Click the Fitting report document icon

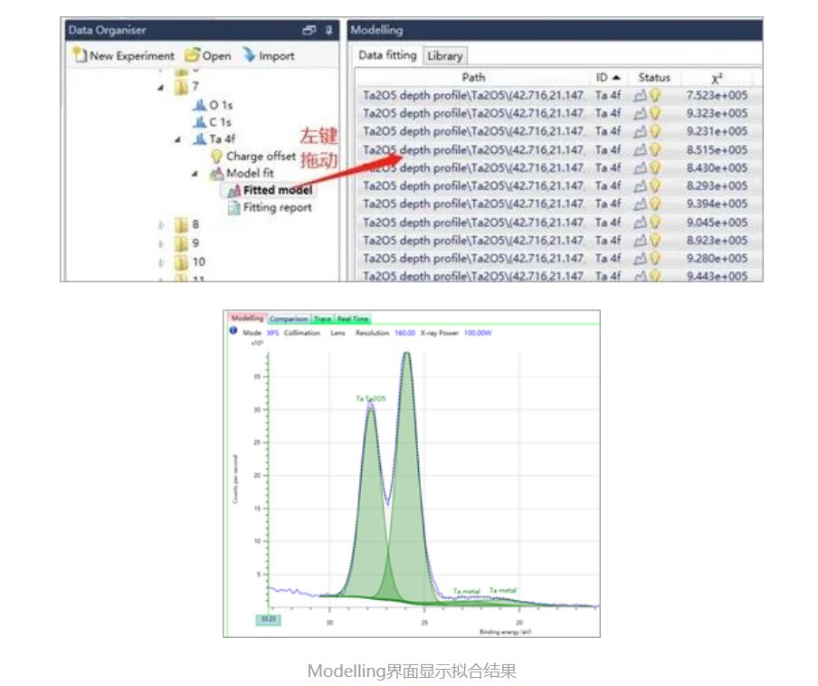(x=234, y=208)
